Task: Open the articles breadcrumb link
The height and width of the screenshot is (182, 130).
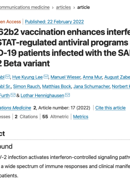Action: pyautogui.click(x=64, y=7)
